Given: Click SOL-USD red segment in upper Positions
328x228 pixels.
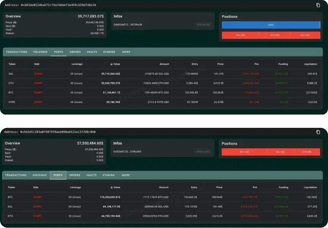Looking at the screenshot, I should [240, 35].
